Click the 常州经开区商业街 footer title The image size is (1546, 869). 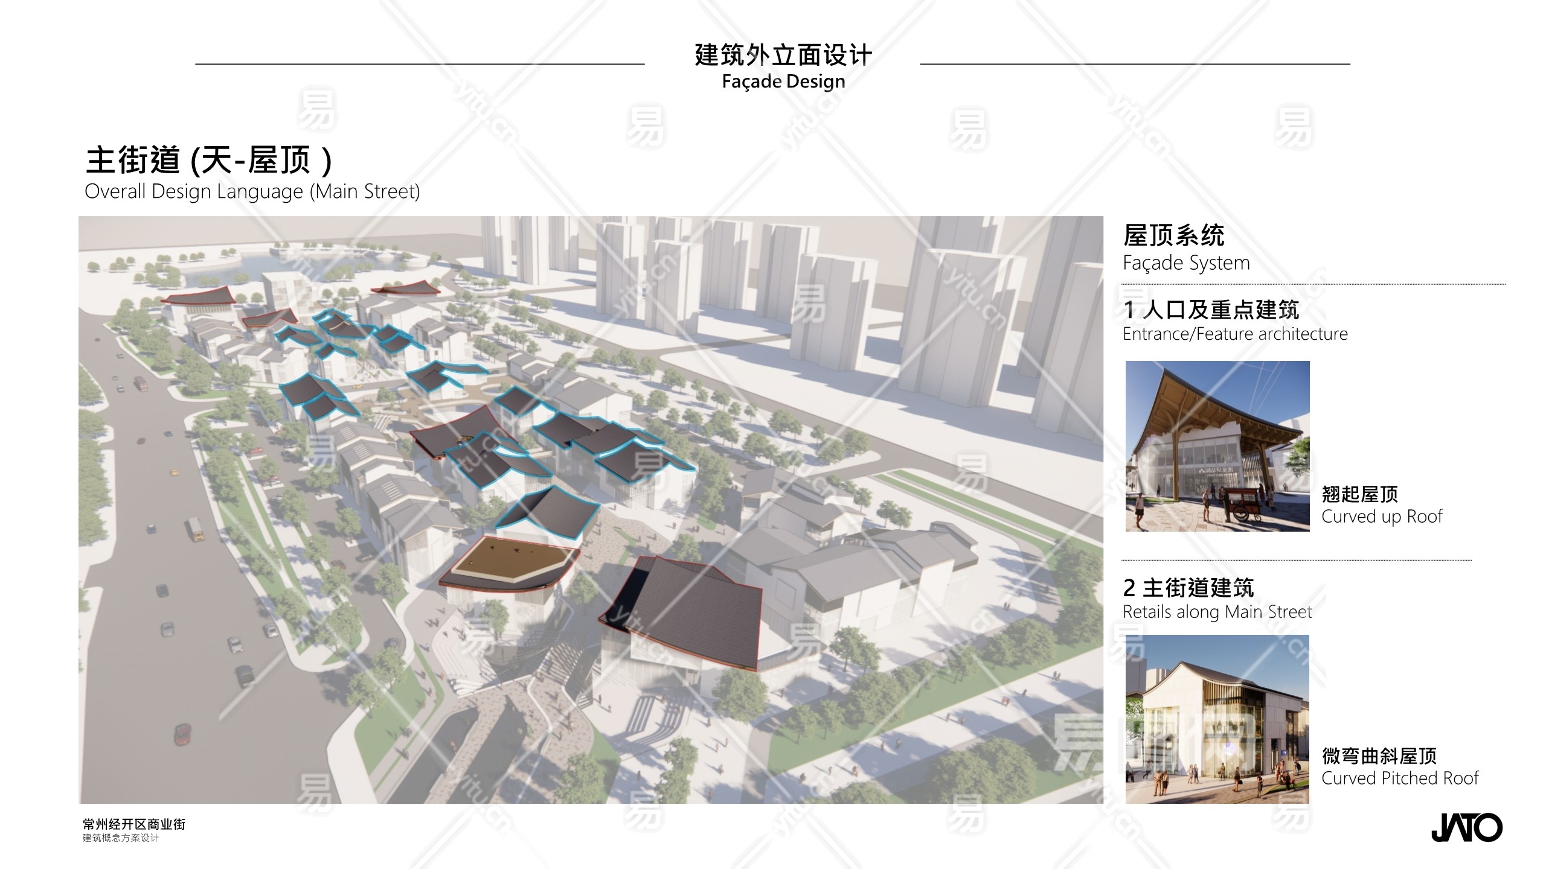[x=134, y=824]
